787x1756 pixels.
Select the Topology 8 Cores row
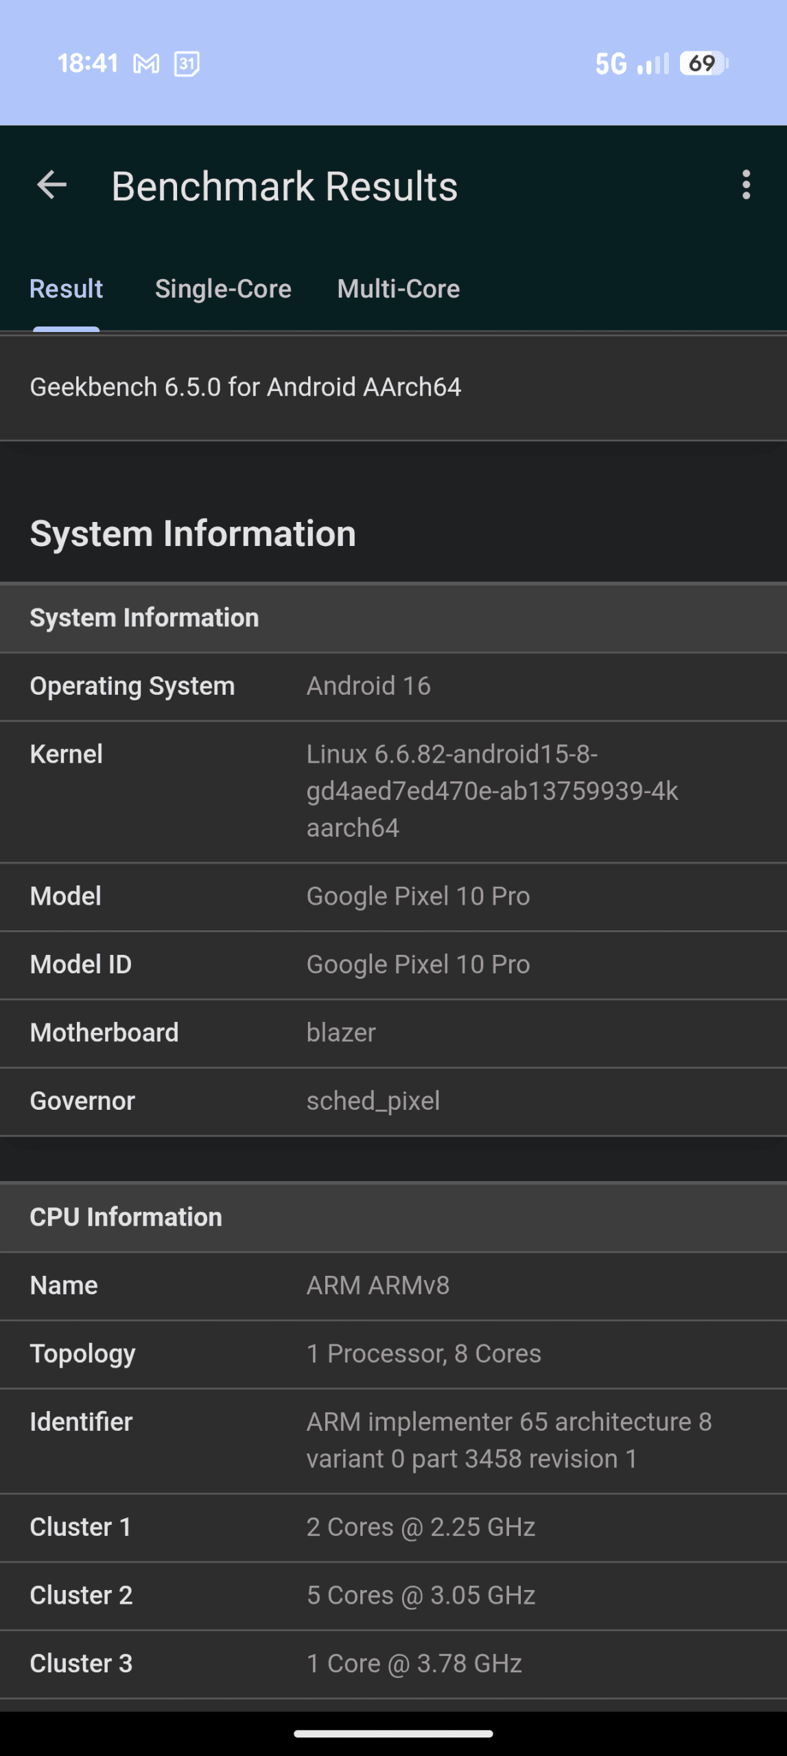(393, 1354)
